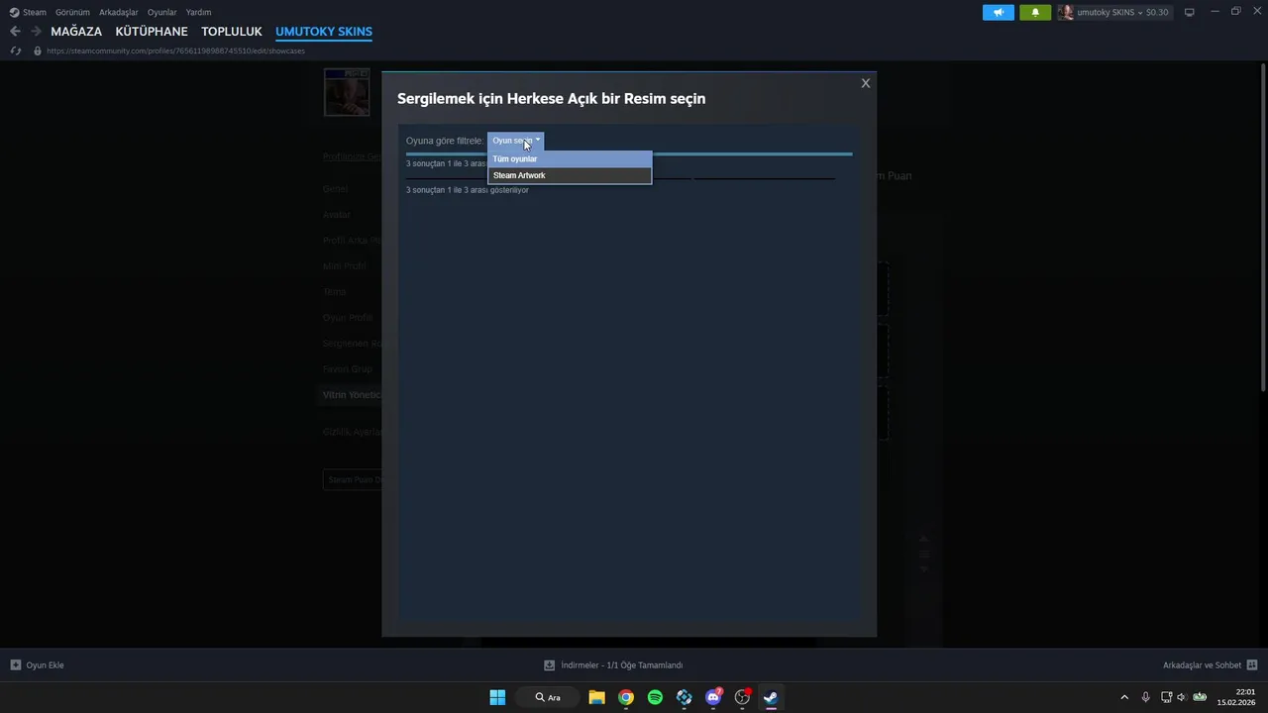
Task: Open the Steam menu
Action: coord(35,12)
